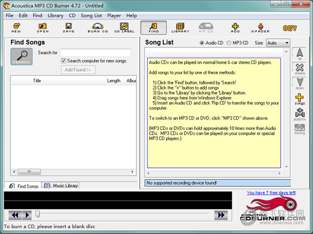Toggle Search computer for new songs checkbox
The image size is (313, 234).
(64, 61)
